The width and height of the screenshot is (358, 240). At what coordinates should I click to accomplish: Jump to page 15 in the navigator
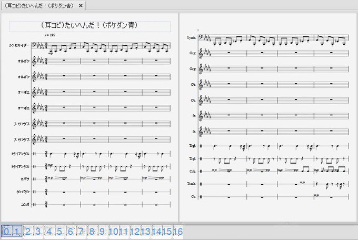(167, 232)
